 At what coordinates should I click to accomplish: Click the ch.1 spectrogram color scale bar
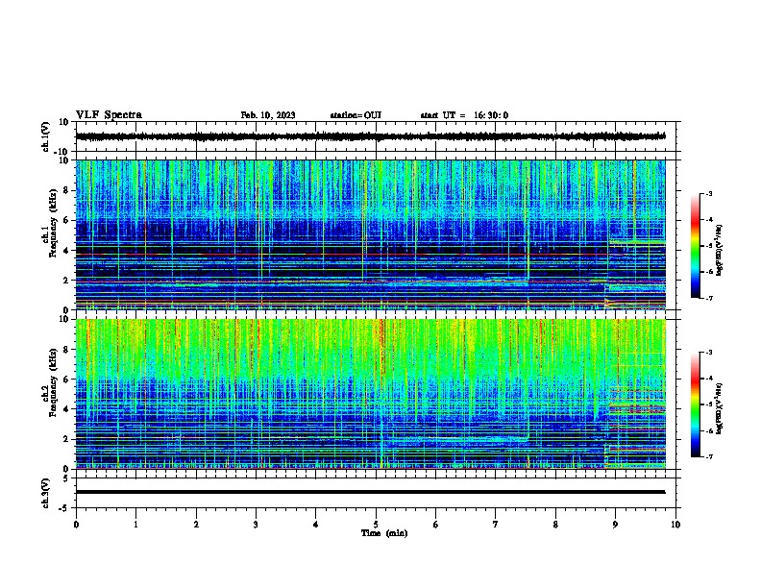[x=695, y=246]
